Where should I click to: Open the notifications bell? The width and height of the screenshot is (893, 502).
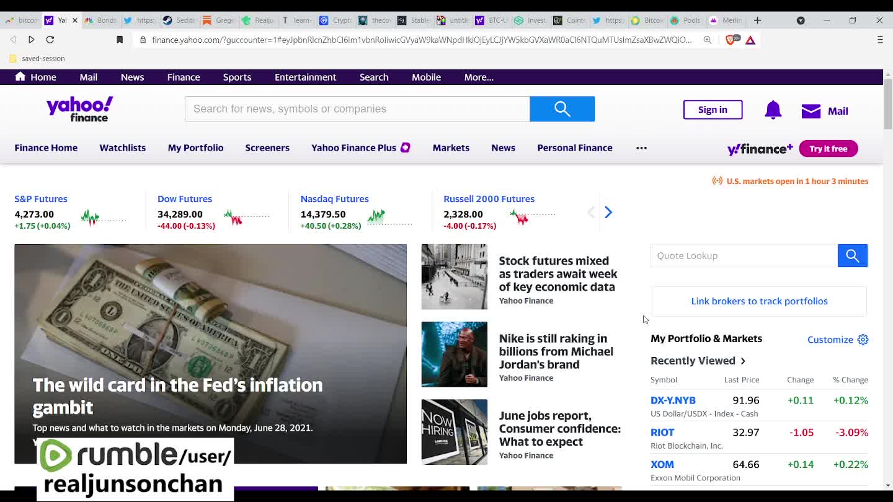point(773,110)
